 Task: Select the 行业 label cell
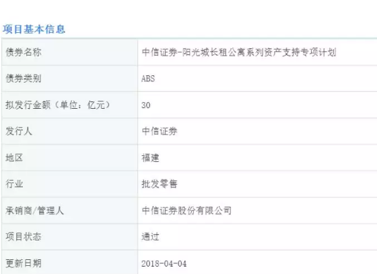(x=70, y=184)
